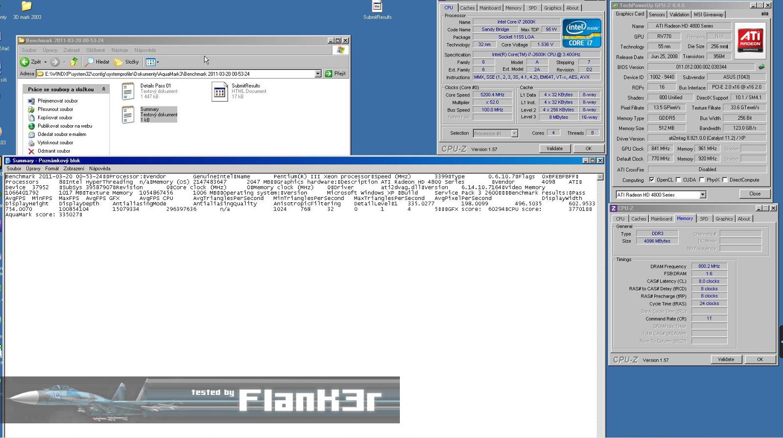Select SubmitResults HTML document icon
The height and width of the screenshot is (438, 783).
(x=220, y=91)
